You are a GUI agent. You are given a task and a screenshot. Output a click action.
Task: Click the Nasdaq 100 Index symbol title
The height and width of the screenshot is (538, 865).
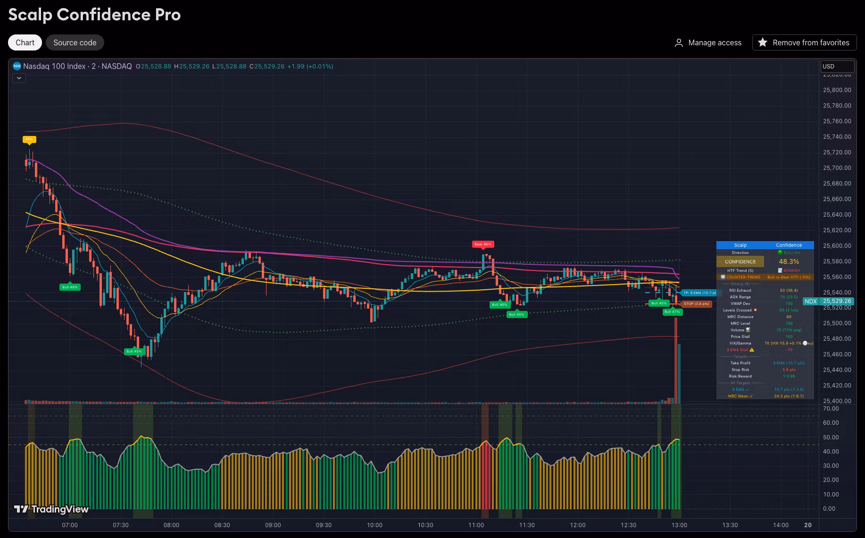point(77,66)
